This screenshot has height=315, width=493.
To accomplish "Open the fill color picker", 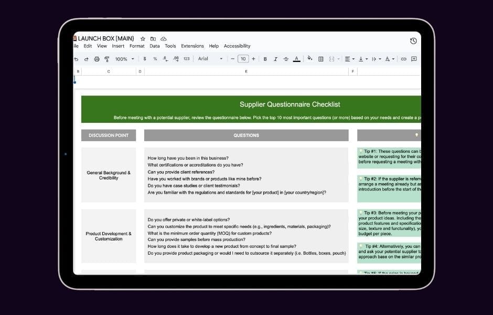I will [x=309, y=58].
